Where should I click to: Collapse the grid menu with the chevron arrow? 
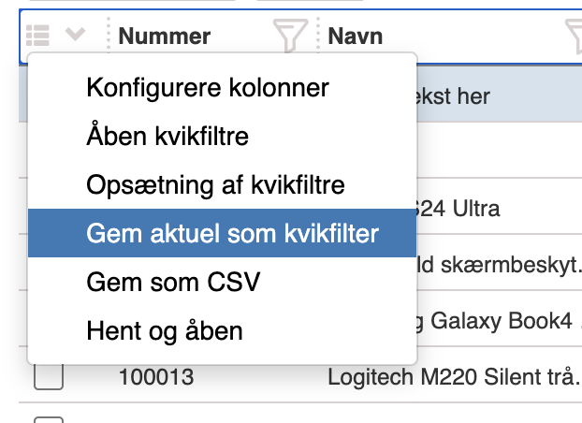76,36
